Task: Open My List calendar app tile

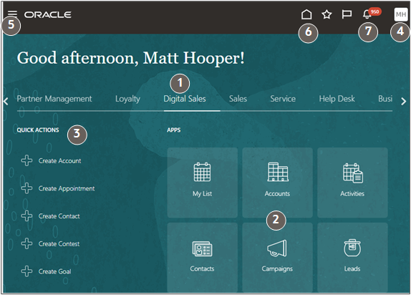Action: pyautogui.click(x=203, y=183)
